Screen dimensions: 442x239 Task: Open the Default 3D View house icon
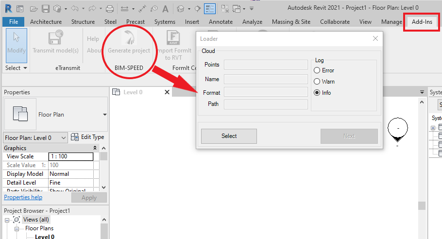point(180,9)
